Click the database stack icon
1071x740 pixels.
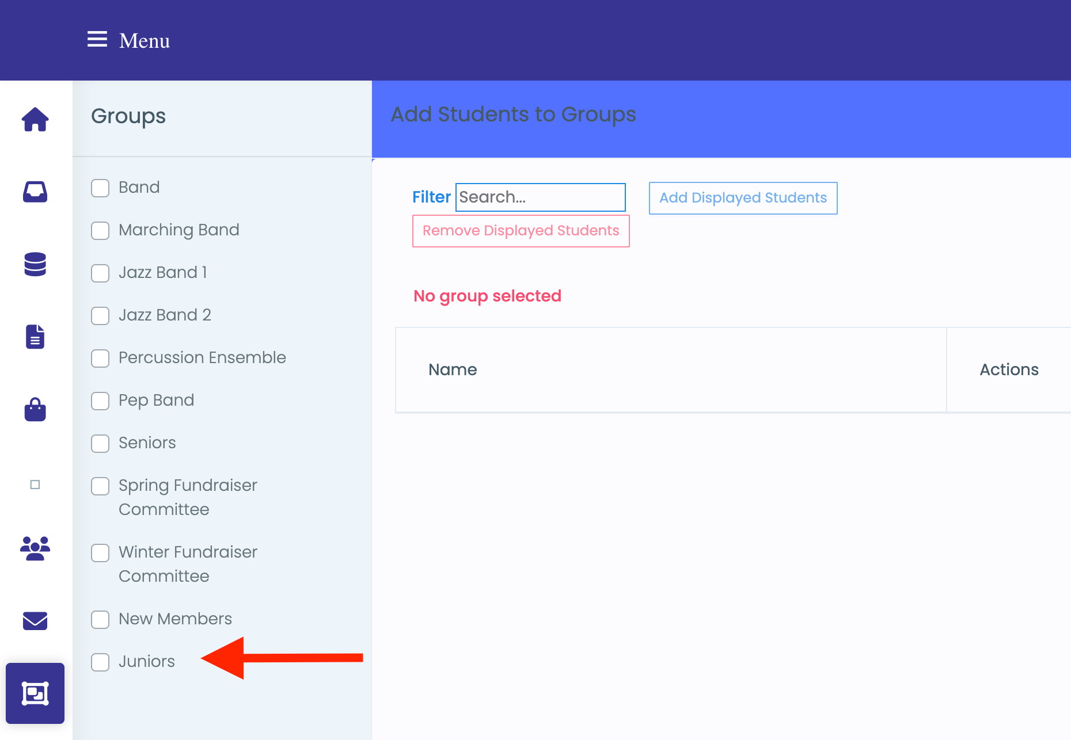[x=35, y=264]
